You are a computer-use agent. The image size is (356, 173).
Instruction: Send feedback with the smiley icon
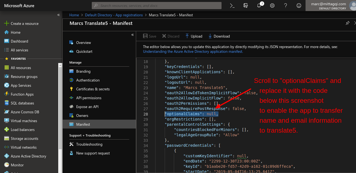pos(299,6)
